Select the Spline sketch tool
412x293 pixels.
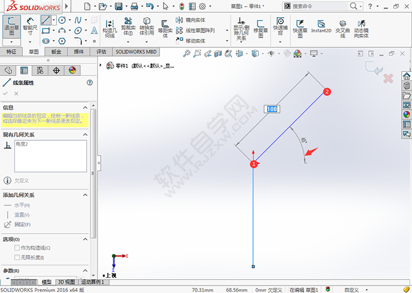[x=78, y=20]
